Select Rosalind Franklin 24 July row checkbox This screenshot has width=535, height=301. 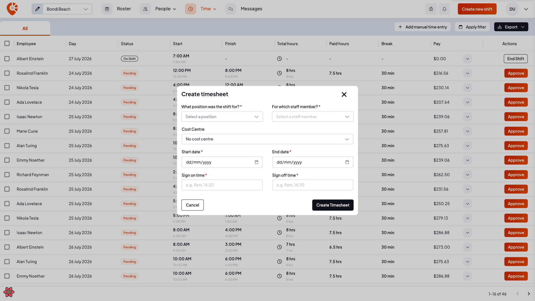[7, 73]
